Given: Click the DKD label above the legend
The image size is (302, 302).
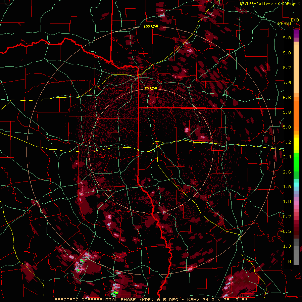Looking at the screenshot, I should click(295, 20).
